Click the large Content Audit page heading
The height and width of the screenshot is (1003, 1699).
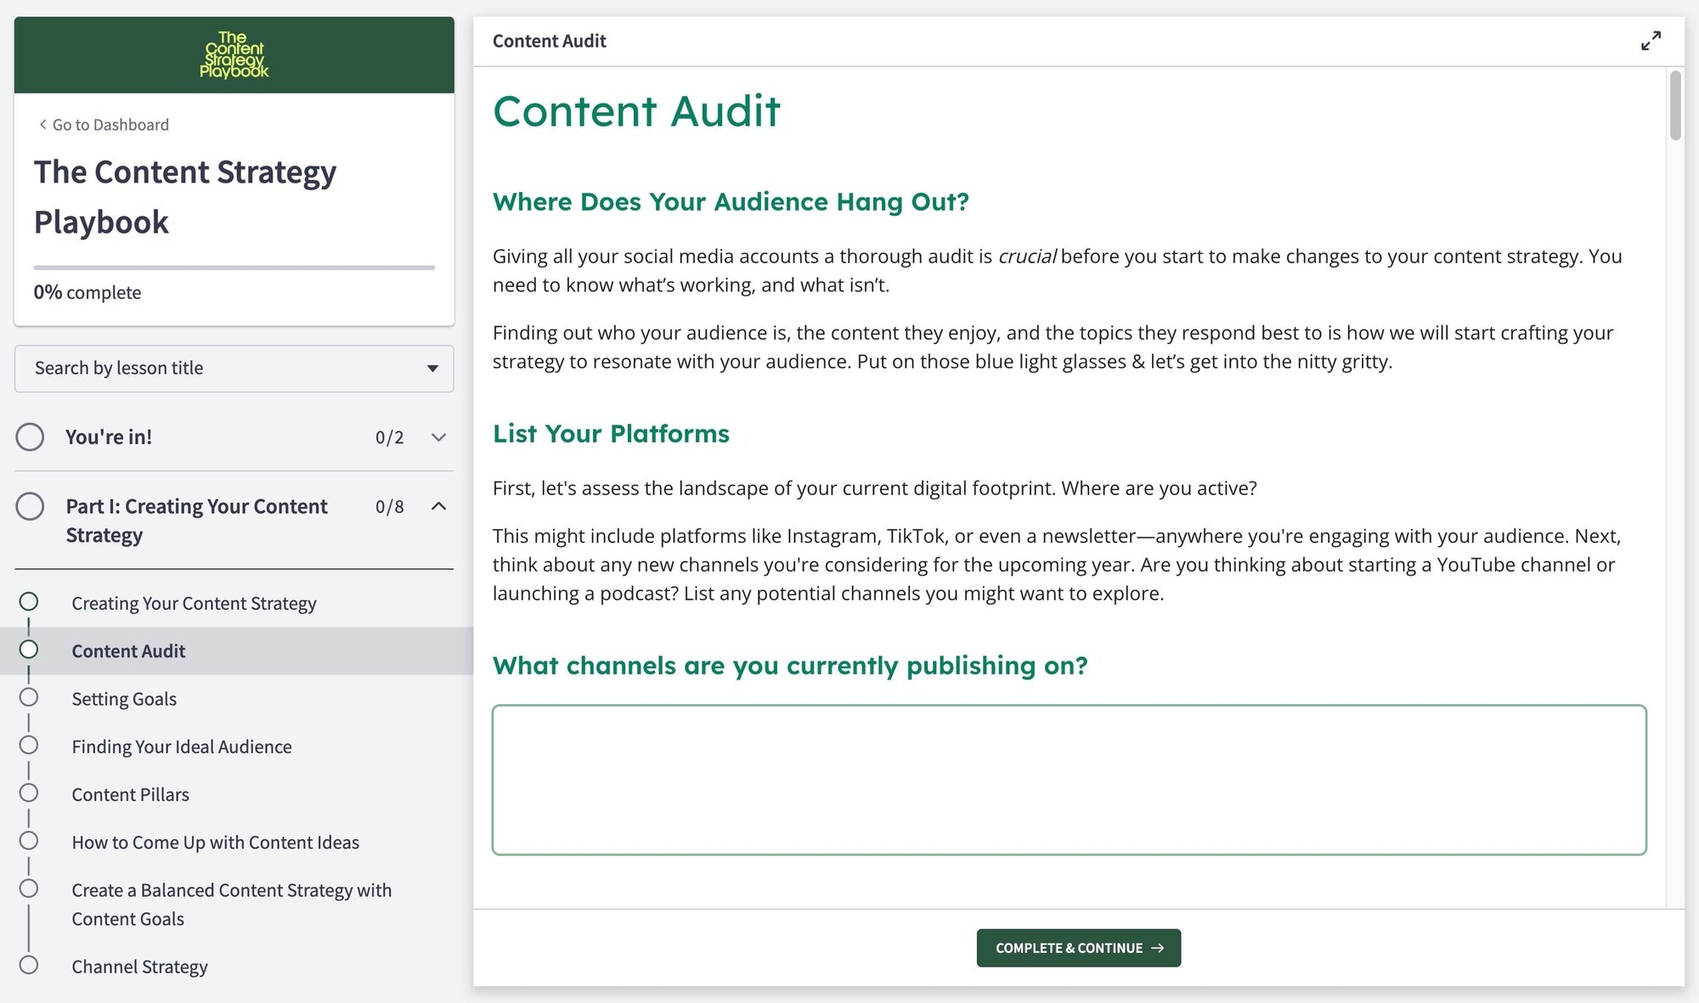[636, 111]
